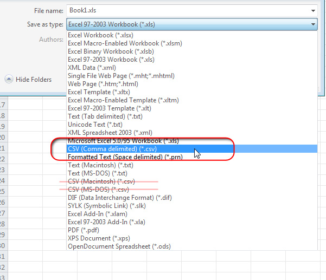326x280 pixels.
Task: Pick Excel 97-2003 Template (*.xlt)
Action: [191, 108]
